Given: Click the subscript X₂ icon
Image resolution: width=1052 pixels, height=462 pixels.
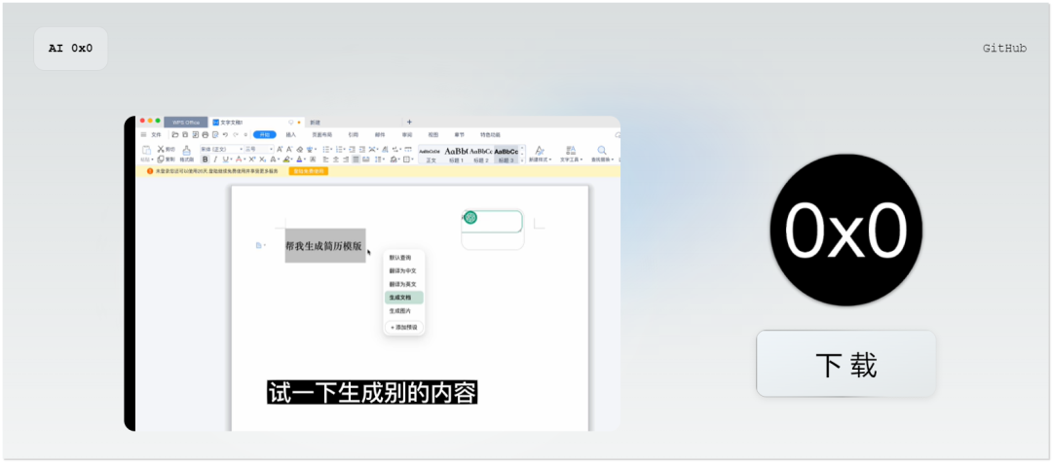Looking at the screenshot, I should [x=262, y=160].
